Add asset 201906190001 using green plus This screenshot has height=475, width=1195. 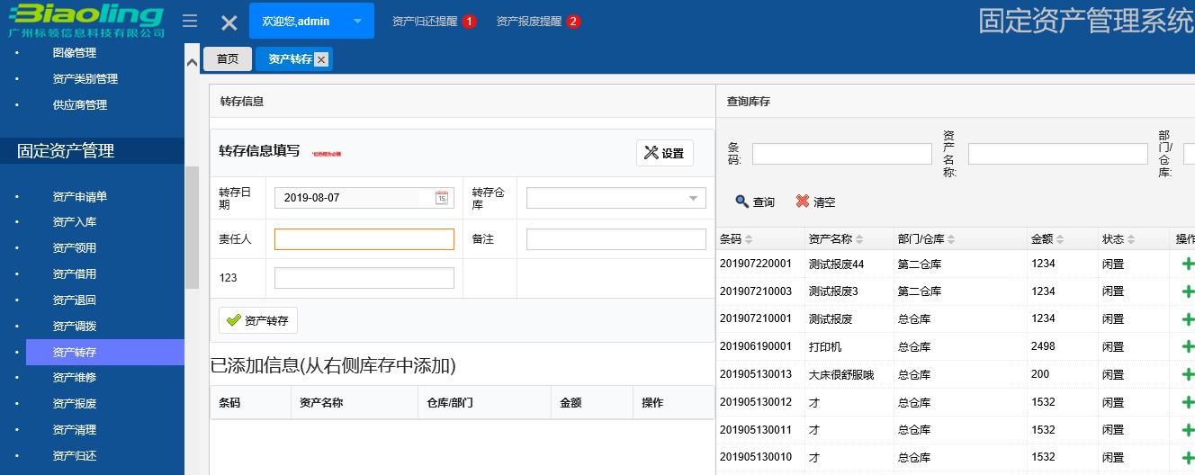coord(1187,347)
